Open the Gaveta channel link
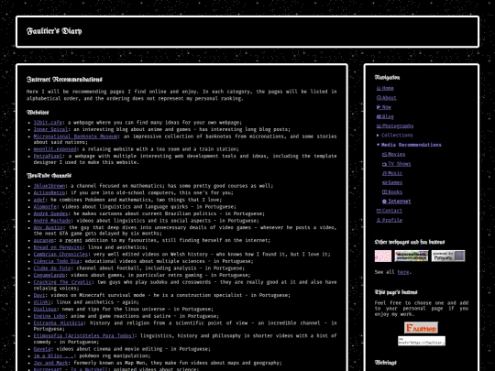The height and width of the screenshot is (371, 495). click(42, 349)
